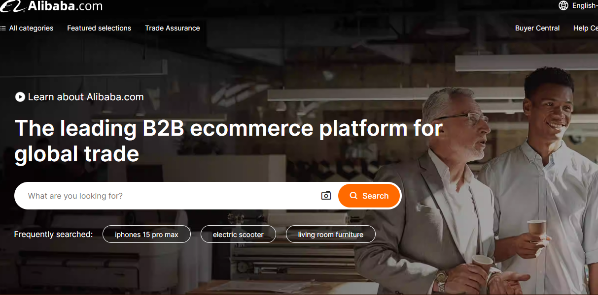Pick the living room furniture suggestion
The width and height of the screenshot is (598, 295).
(331, 235)
